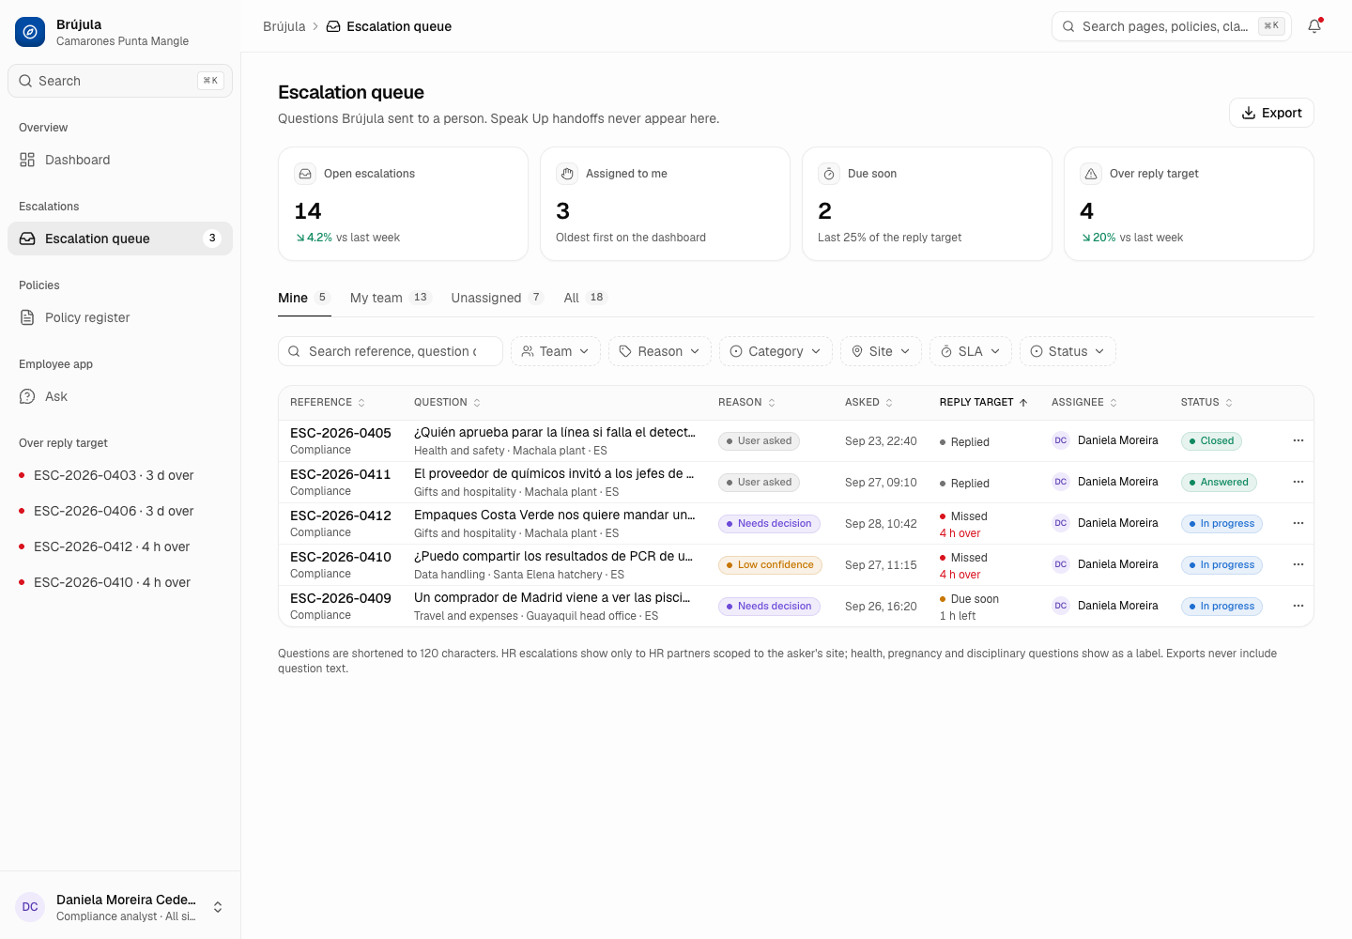Open ESC-2026-0406 from over reply target list
The width and height of the screenshot is (1352, 939).
(120, 511)
